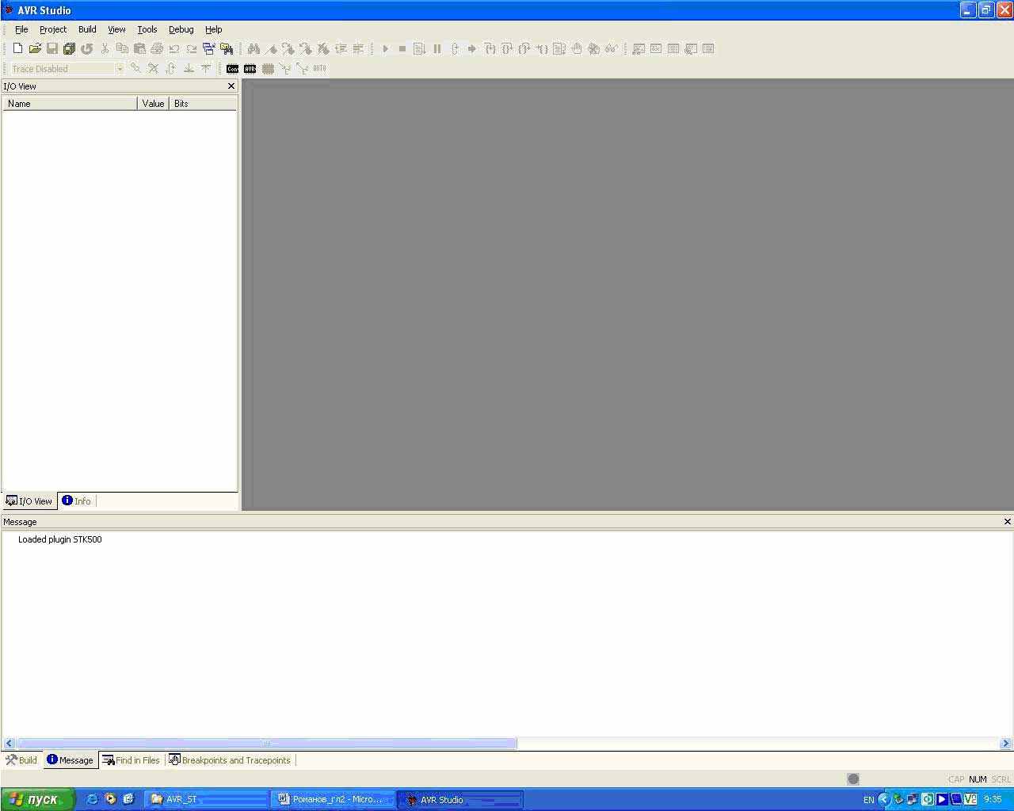Open the View menu
Viewport: 1014px width, 811px height.
pyautogui.click(x=116, y=29)
